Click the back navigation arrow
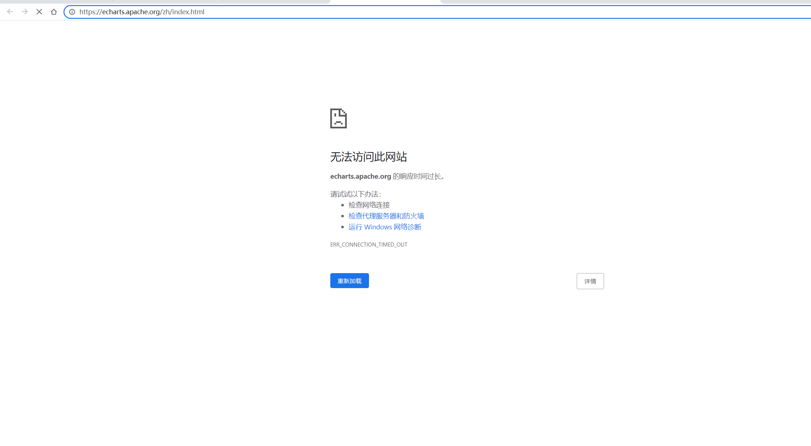Screen dimensions: 811x446 (10, 12)
